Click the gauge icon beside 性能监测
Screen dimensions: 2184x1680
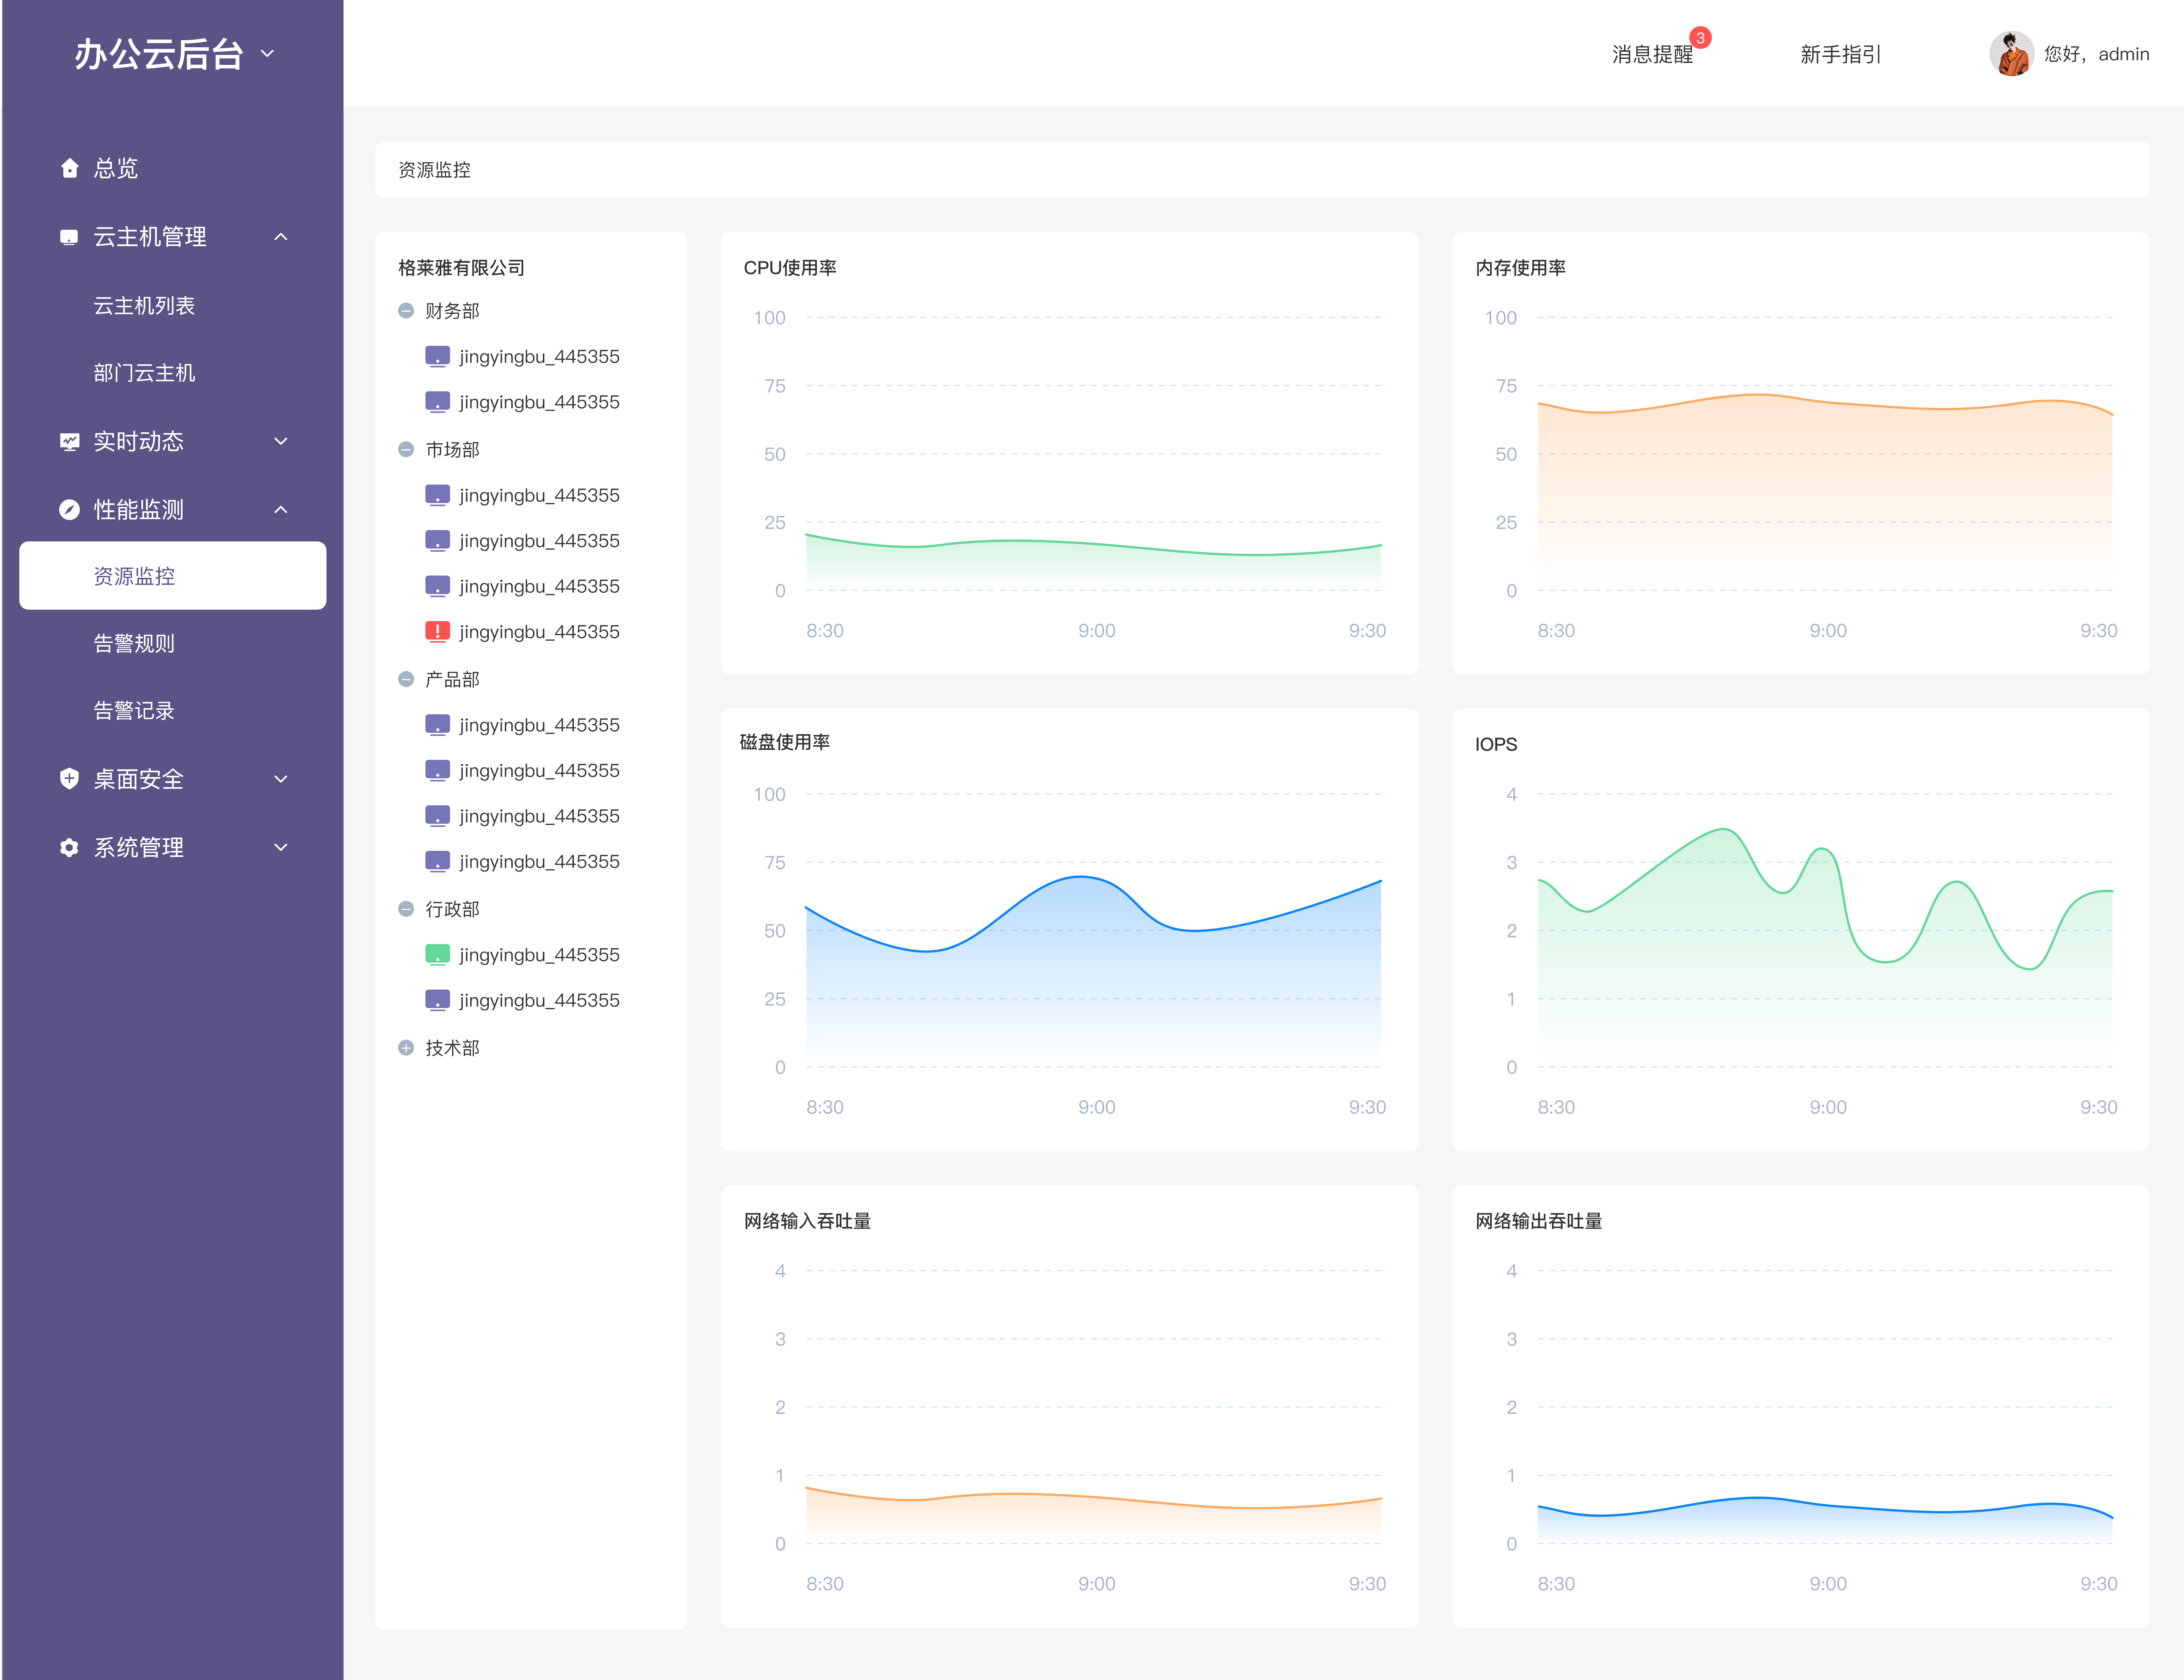tap(69, 510)
